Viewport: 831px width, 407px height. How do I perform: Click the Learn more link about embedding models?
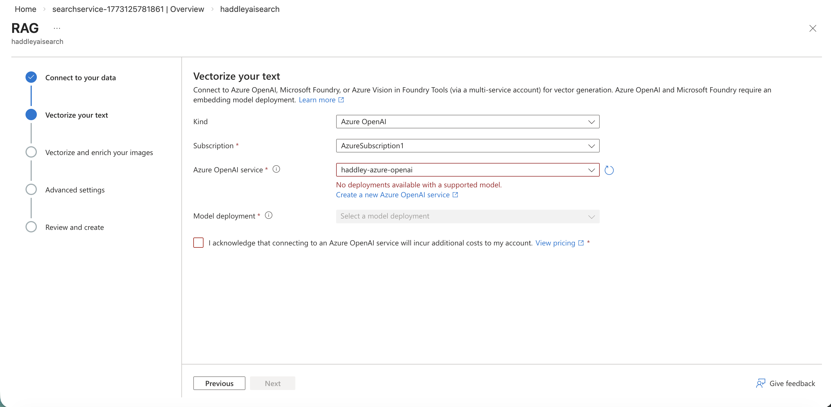click(x=317, y=100)
